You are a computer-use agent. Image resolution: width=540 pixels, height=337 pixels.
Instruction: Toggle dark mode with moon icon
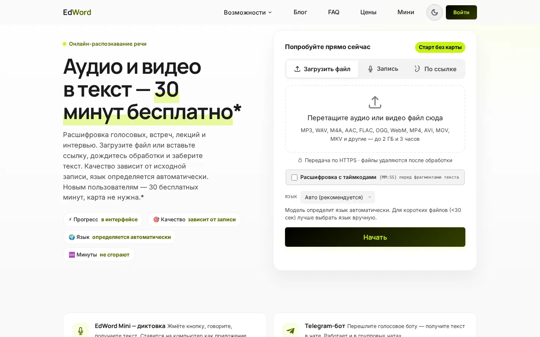(435, 12)
